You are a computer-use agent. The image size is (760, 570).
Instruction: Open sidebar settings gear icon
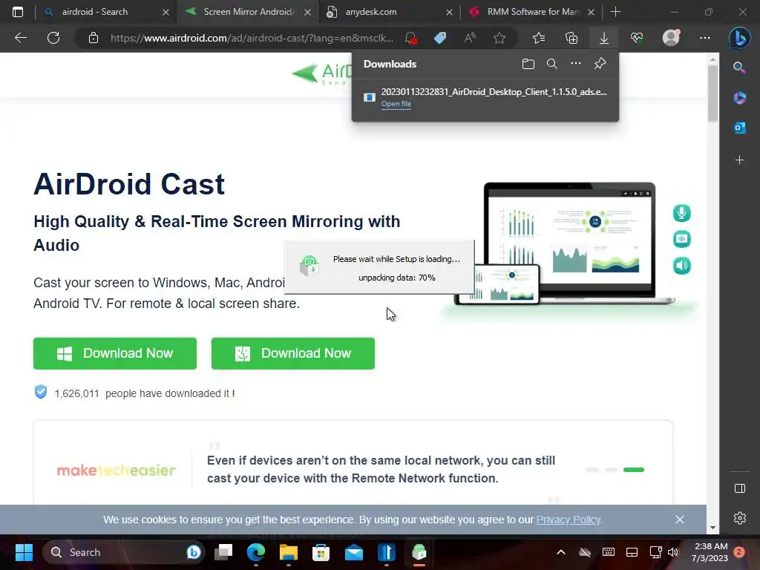740,518
